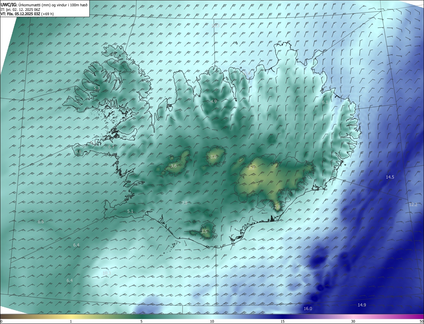
Task: Click the colour scale tick label 15
Action: tap(283, 321)
